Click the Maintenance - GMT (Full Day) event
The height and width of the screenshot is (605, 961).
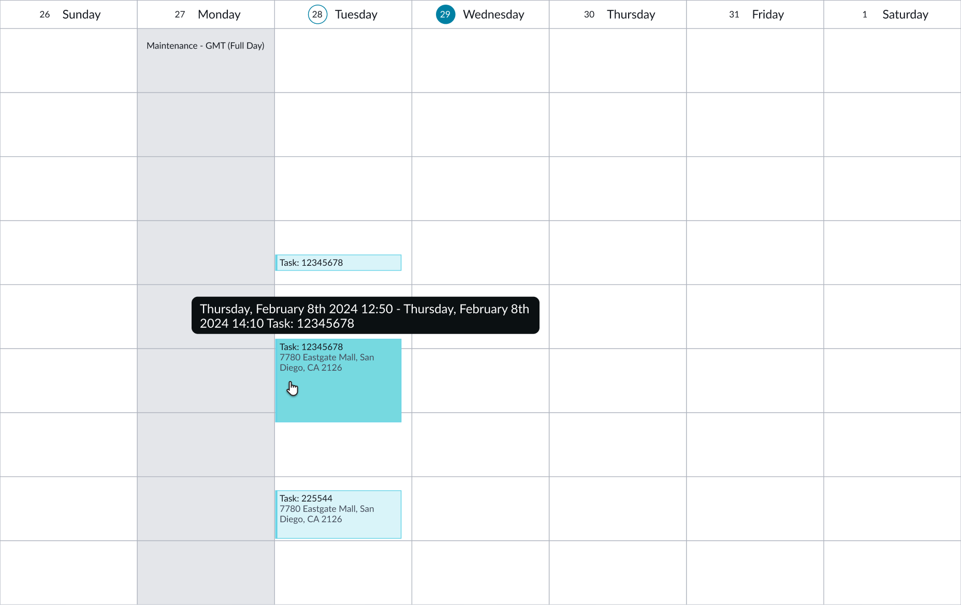pos(206,46)
